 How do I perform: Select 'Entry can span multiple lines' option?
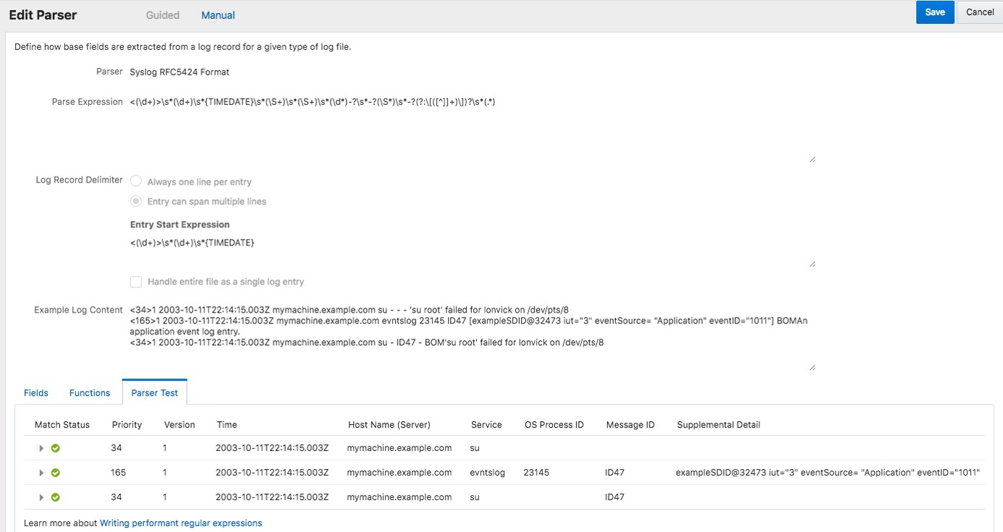click(x=136, y=201)
